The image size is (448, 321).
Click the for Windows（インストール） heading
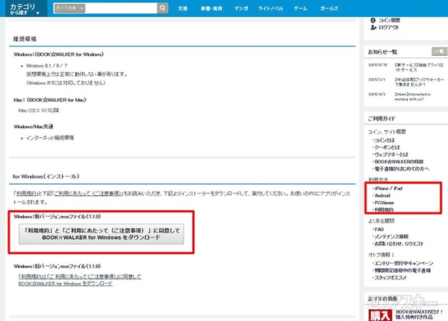[x=46, y=177]
